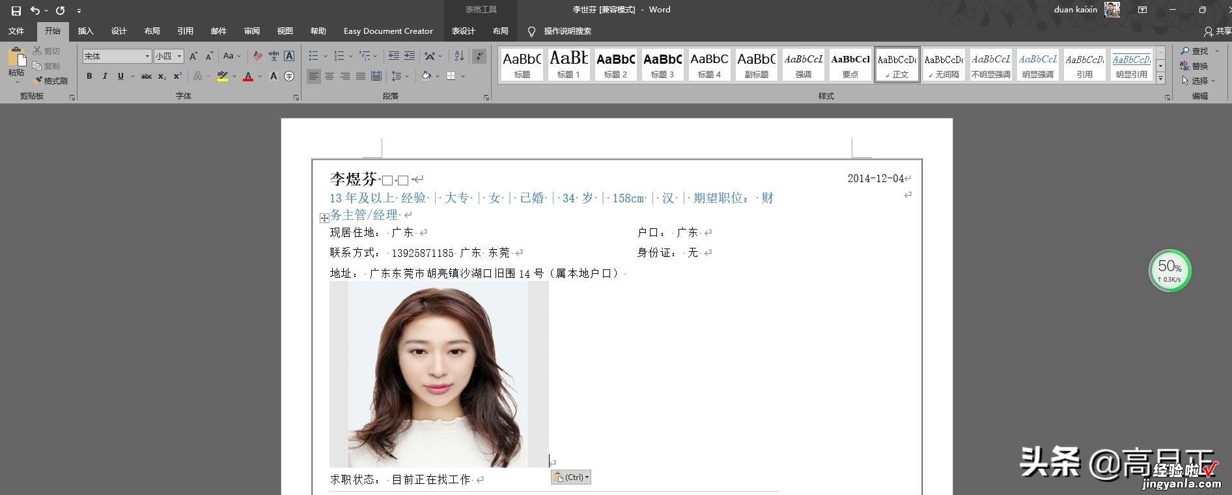Open the Change Case Aa dropdown
This screenshot has height=495, width=1232.
[232, 57]
